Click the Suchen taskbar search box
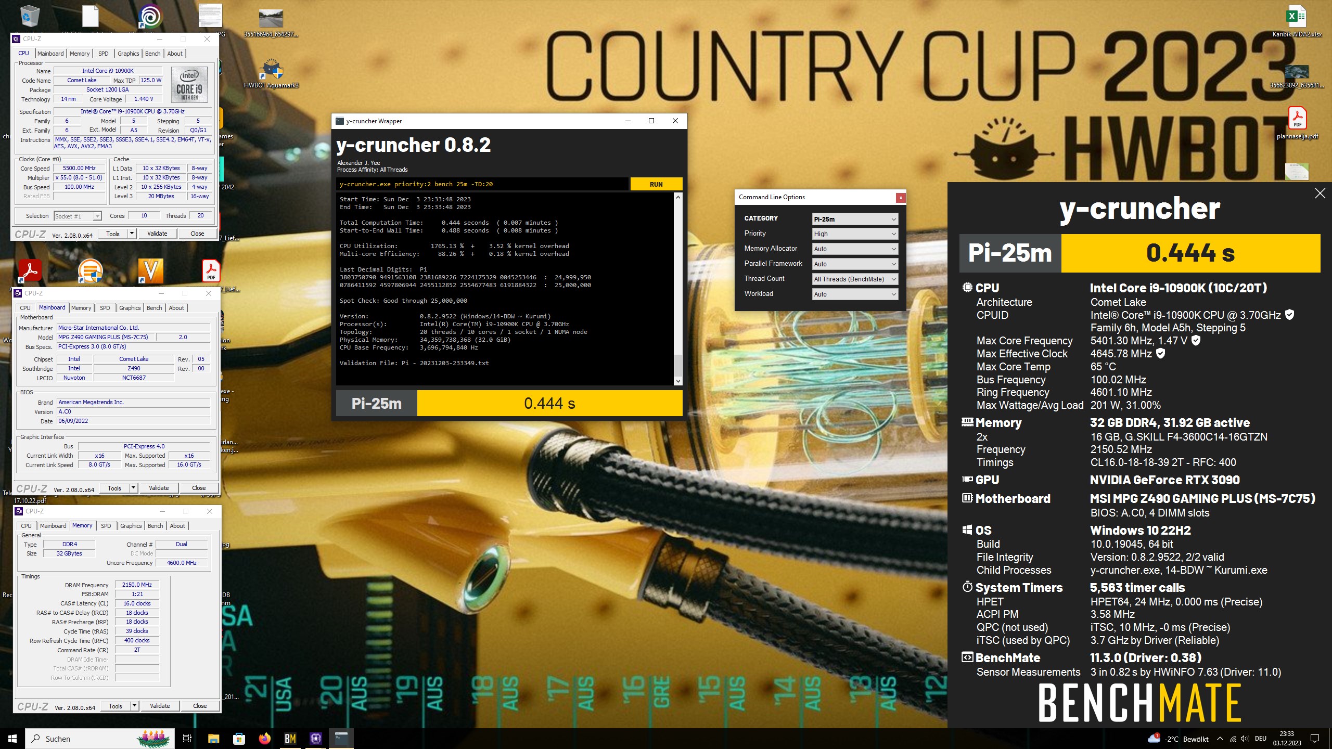The width and height of the screenshot is (1332, 749). point(99,739)
